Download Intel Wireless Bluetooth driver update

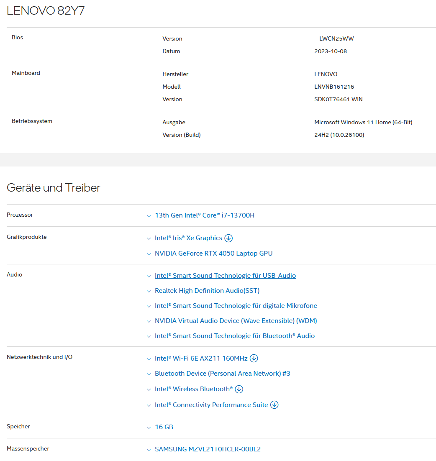coord(239,389)
